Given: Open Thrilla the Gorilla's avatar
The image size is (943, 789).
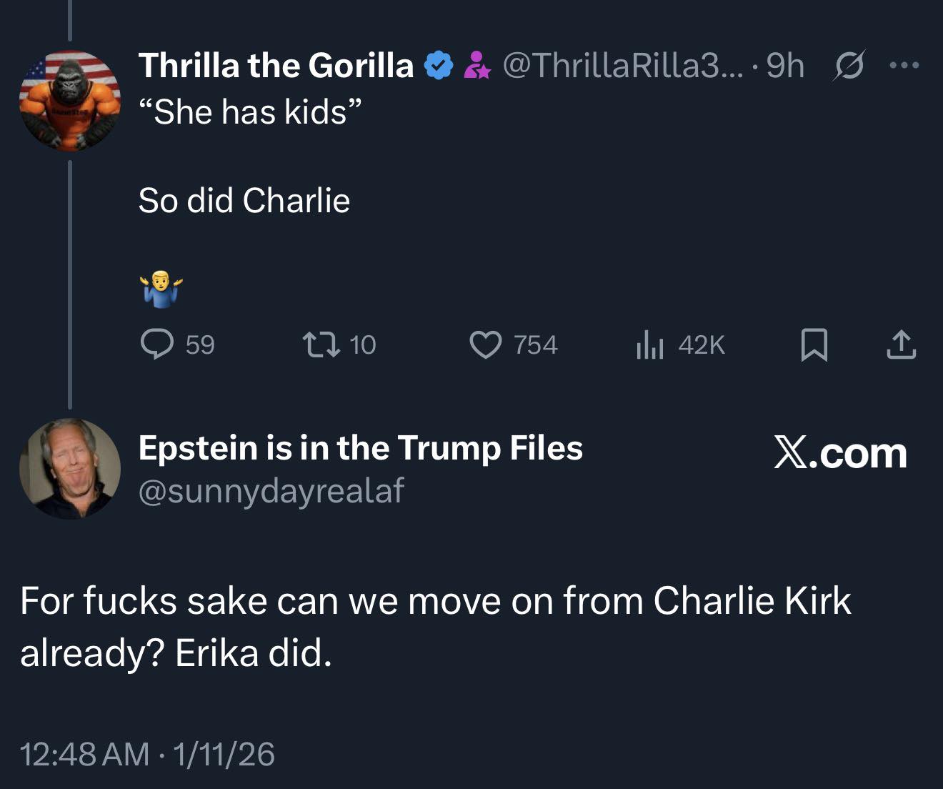Looking at the screenshot, I should [69, 101].
